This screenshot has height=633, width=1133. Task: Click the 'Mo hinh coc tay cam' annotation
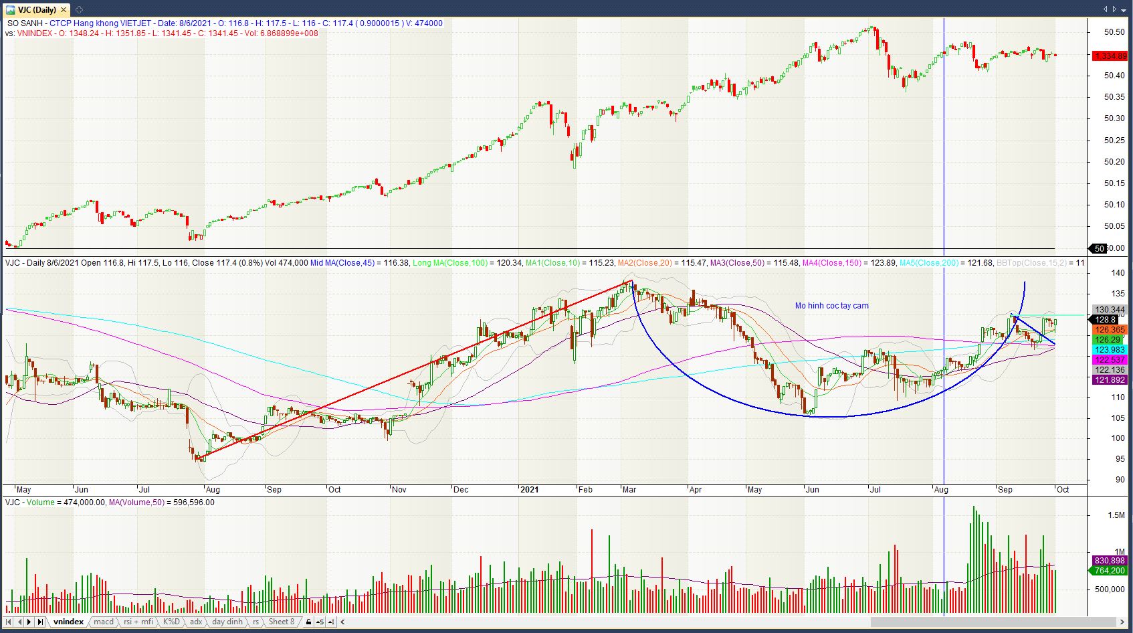tap(831, 306)
